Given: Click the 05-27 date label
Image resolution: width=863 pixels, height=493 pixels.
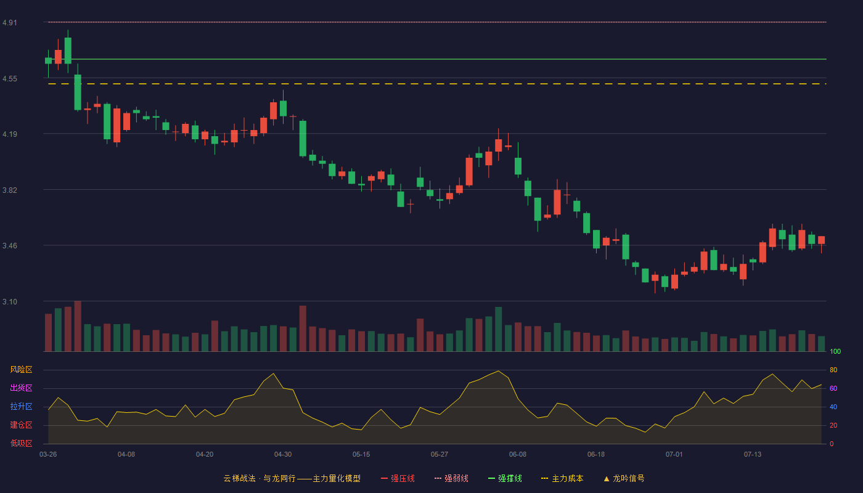Looking at the screenshot, I should (x=440, y=454).
